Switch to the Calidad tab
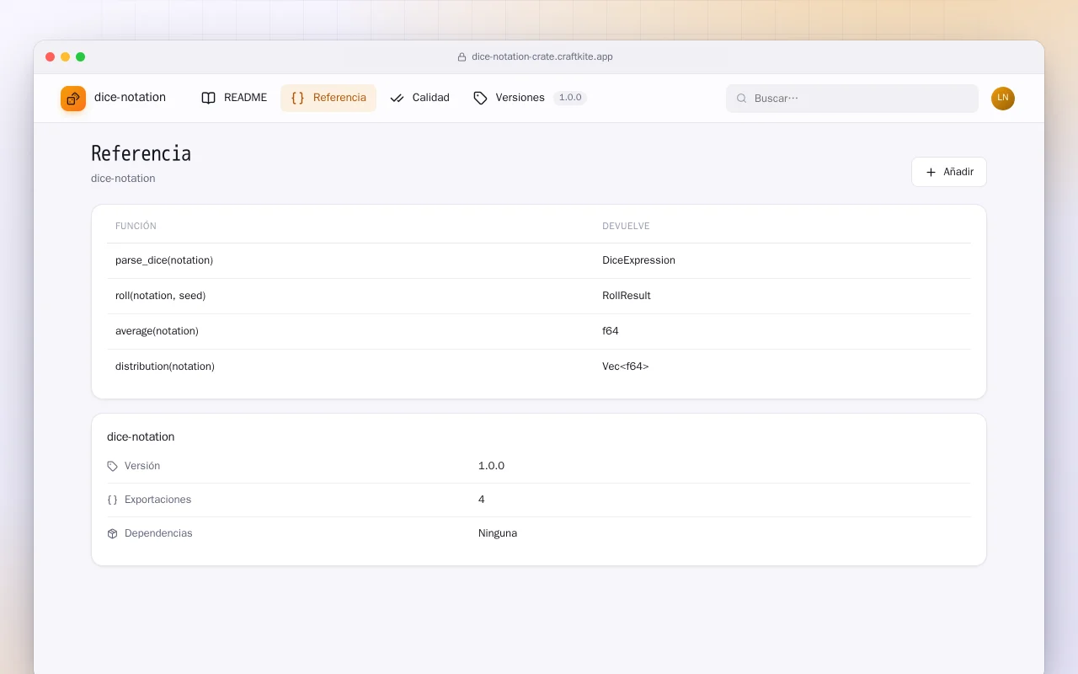This screenshot has height=674, width=1078. pyautogui.click(x=419, y=98)
